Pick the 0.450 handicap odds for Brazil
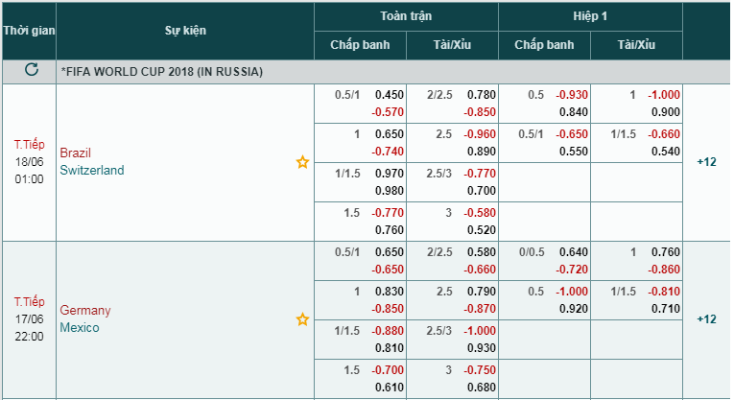The width and height of the screenshot is (734, 400). (388, 95)
